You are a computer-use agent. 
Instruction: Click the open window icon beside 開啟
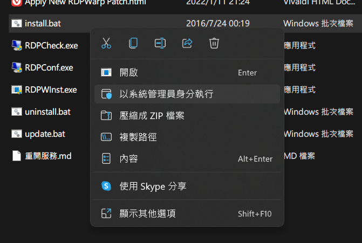coord(106,72)
